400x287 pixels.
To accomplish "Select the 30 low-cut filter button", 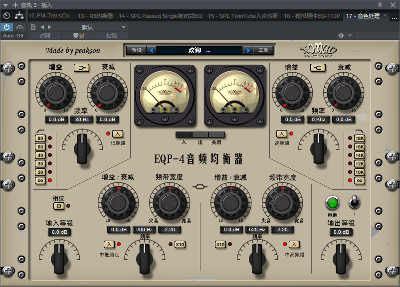I will pos(40,163).
